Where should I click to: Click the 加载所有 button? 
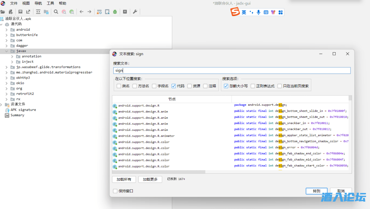point(124,179)
